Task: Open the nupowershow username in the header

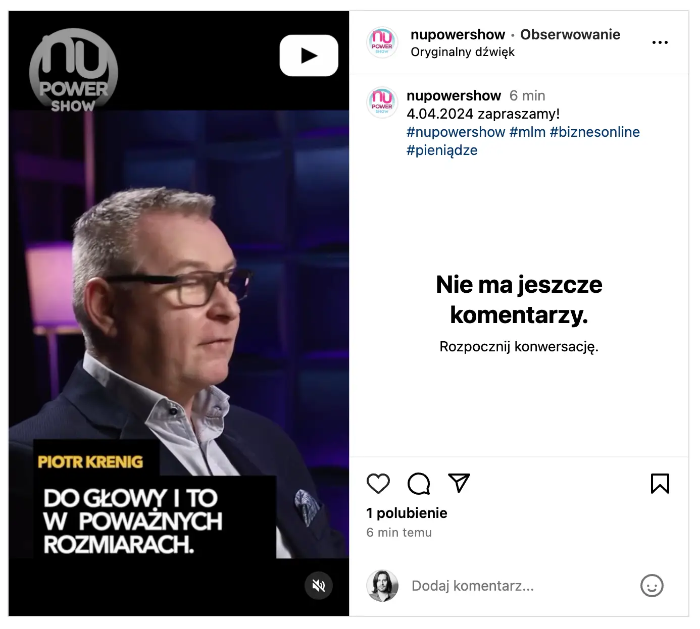Action: pyautogui.click(x=458, y=34)
